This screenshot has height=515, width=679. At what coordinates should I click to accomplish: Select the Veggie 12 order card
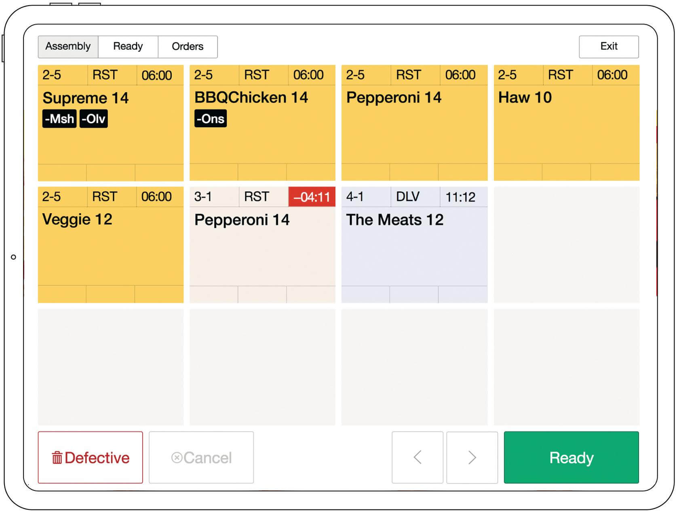point(110,250)
